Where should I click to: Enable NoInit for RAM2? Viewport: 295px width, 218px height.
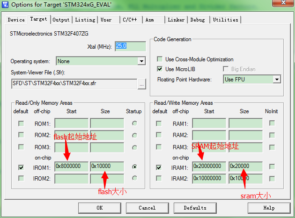272,135
